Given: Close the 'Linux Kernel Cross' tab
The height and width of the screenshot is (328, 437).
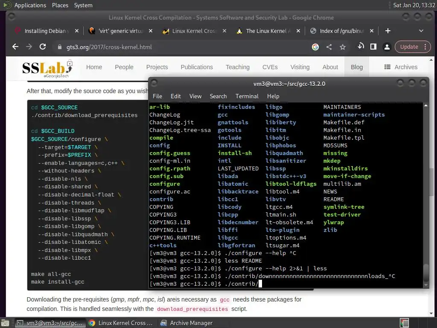Looking at the screenshot, I should 224,31.
